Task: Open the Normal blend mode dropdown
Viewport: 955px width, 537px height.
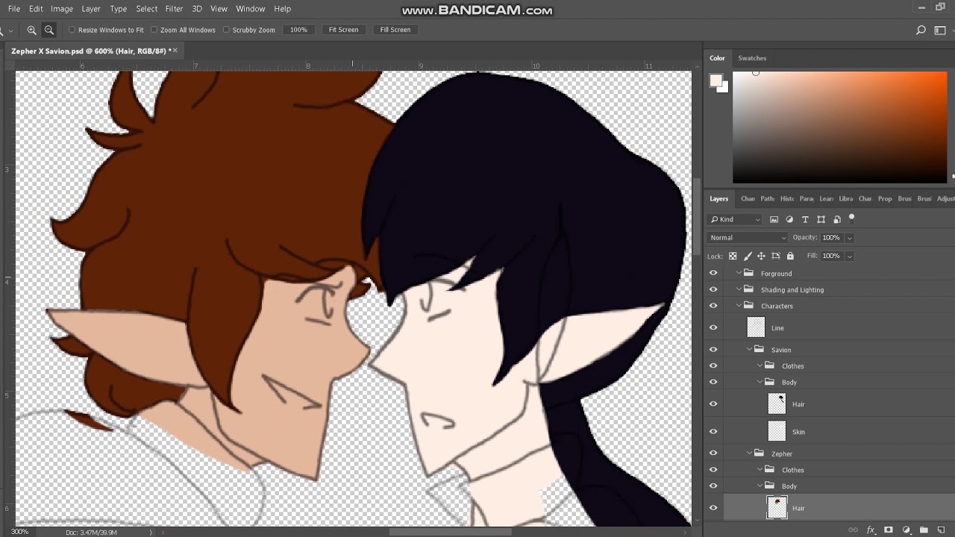Action: (747, 238)
